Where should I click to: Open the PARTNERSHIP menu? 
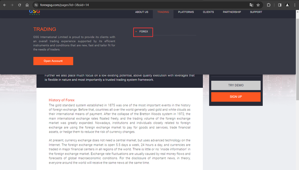[232, 12]
